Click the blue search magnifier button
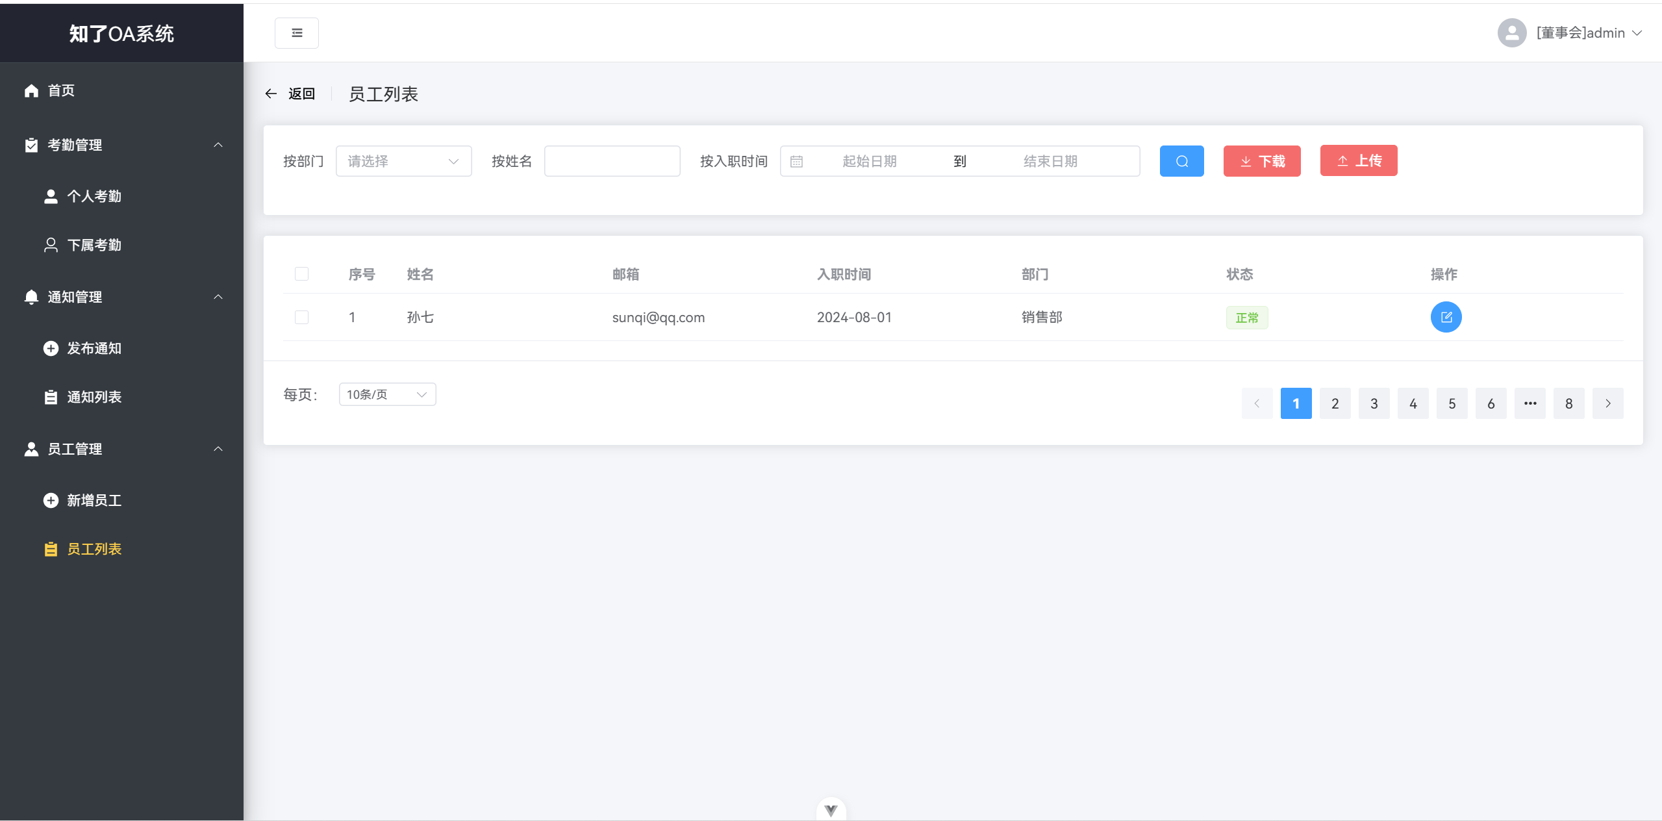Image resolution: width=1662 pixels, height=821 pixels. click(x=1181, y=161)
